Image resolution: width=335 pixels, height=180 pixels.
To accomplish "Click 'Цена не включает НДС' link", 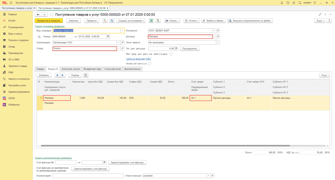I will pos(138,59).
